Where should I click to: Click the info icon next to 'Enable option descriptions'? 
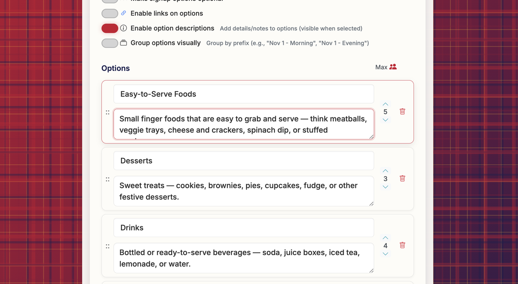point(123,28)
